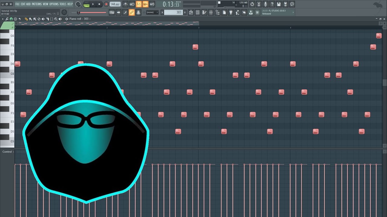This screenshot has height=217, width=387.
Task: Click the knob beside PAT/SONG switch
Action: pos(78,4)
